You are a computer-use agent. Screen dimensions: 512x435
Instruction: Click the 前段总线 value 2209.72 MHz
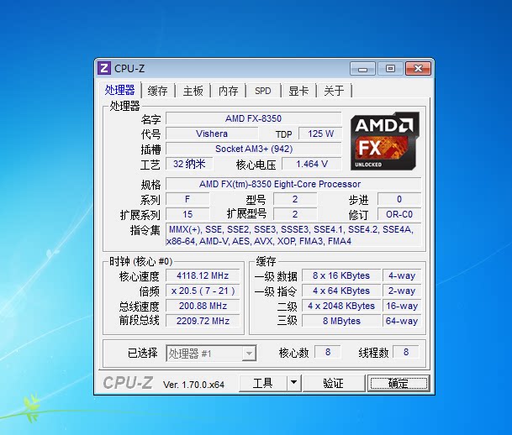(203, 321)
